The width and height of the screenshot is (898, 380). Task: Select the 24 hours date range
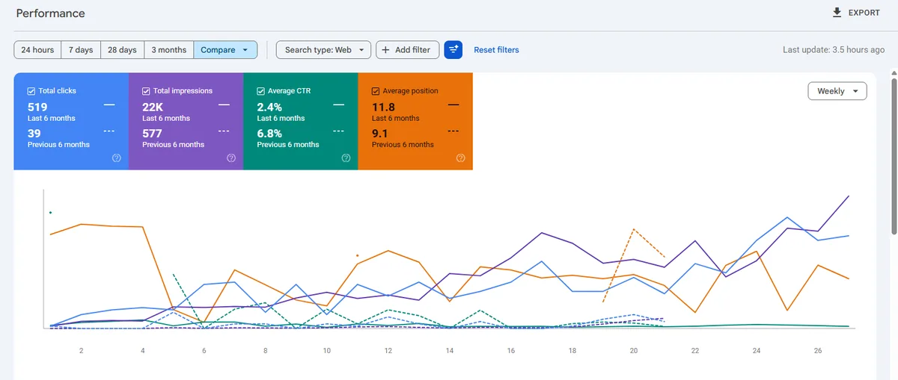coord(37,50)
